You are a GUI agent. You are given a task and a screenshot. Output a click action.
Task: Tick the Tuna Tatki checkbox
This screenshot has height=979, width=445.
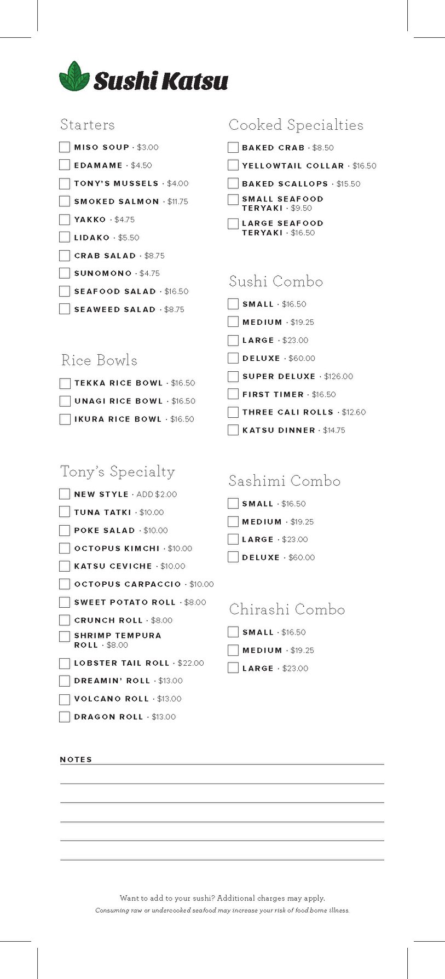pyautogui.click(x=65, y=512)
